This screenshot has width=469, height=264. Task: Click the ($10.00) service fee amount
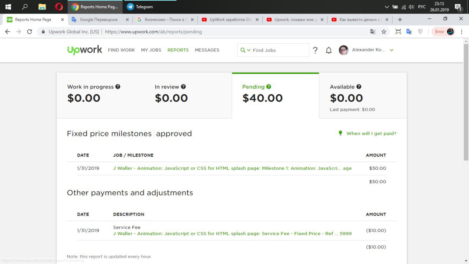click(x=376, y=231)
